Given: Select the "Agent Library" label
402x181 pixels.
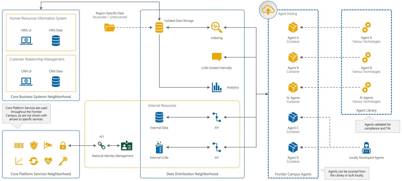Looking at the screenshot, I should coord(366,110).
